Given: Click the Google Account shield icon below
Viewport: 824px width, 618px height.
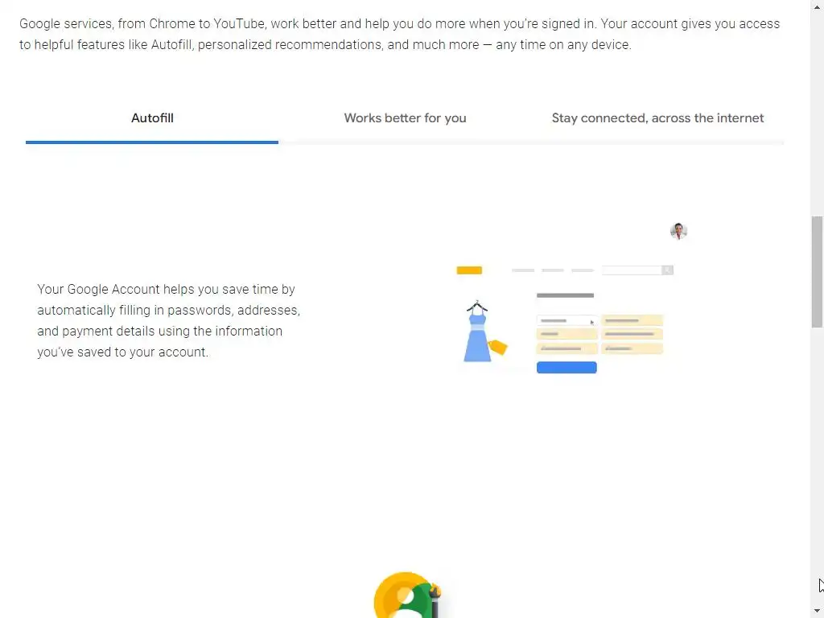Looking at the screenshot, I should click(407, 595).
